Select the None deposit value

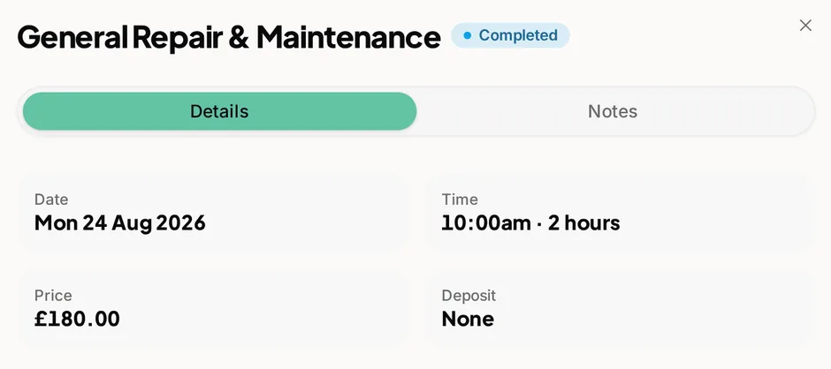point(468,319)
